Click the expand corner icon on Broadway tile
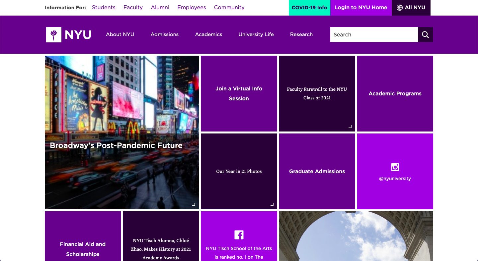 (x=194, y=204)
